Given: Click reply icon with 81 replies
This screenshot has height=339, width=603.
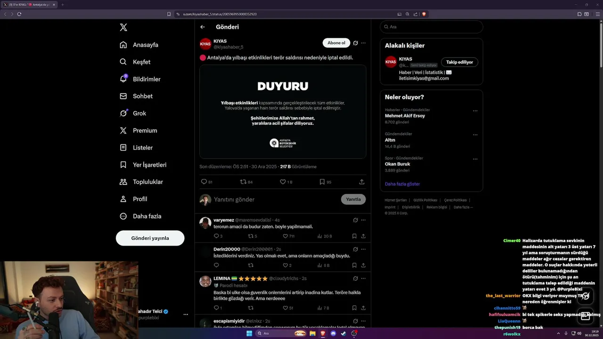Looking at the screenshot, I should 204,182.
